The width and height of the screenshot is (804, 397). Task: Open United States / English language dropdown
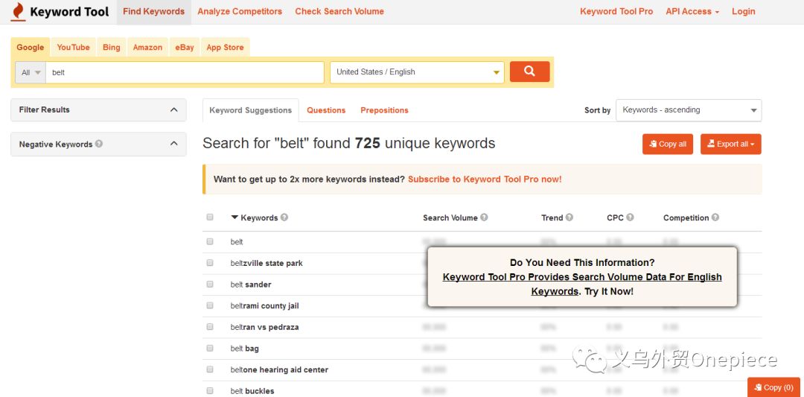418,72
